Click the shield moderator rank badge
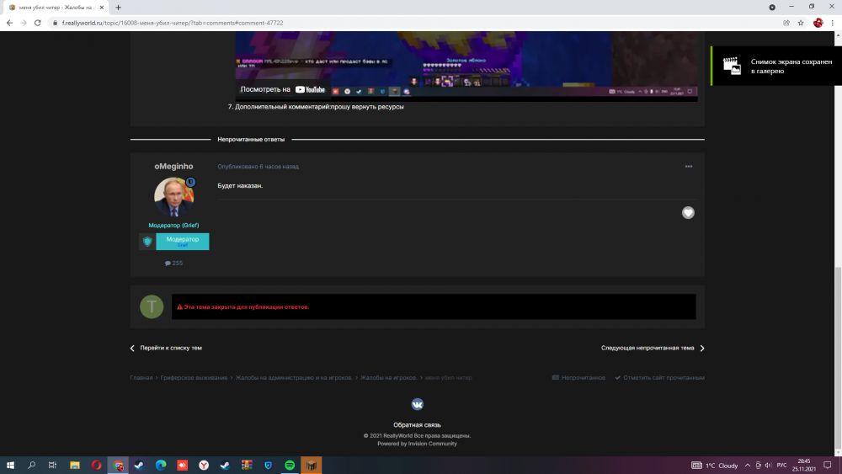The width and height of the screenshot is (842, 474). click(147, 242)
